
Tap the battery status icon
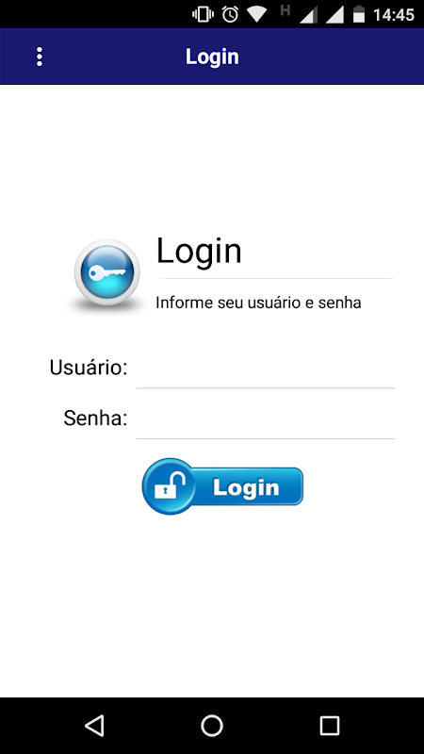(x=359, y=14)
